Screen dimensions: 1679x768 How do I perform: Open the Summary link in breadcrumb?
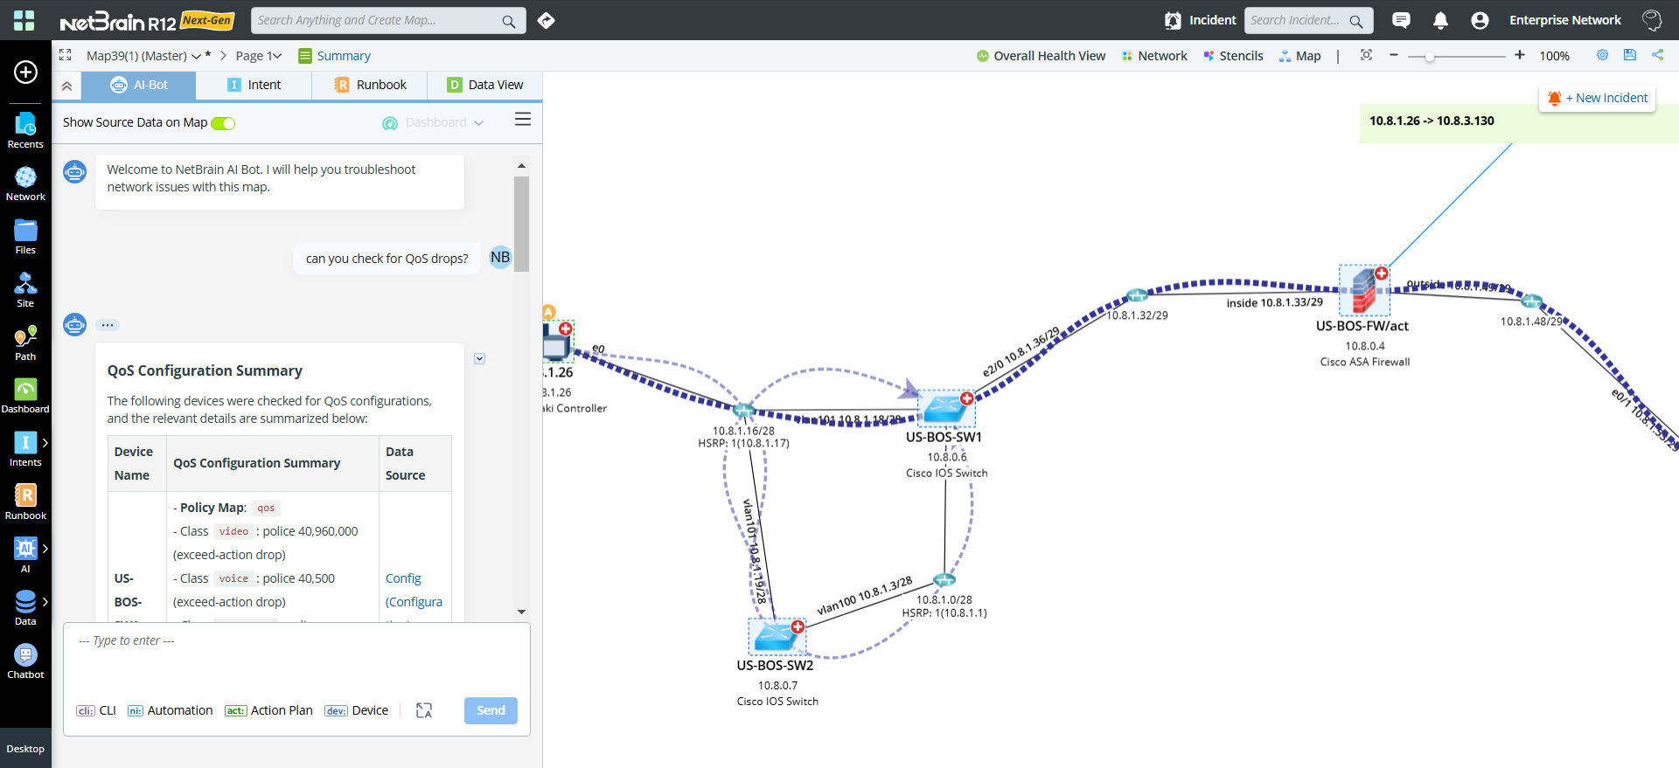click(x=334, y=56)
